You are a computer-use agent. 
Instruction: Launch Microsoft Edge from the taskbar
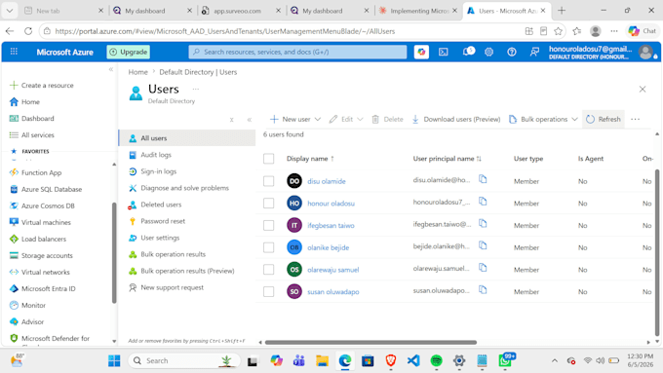coord(345,360)
